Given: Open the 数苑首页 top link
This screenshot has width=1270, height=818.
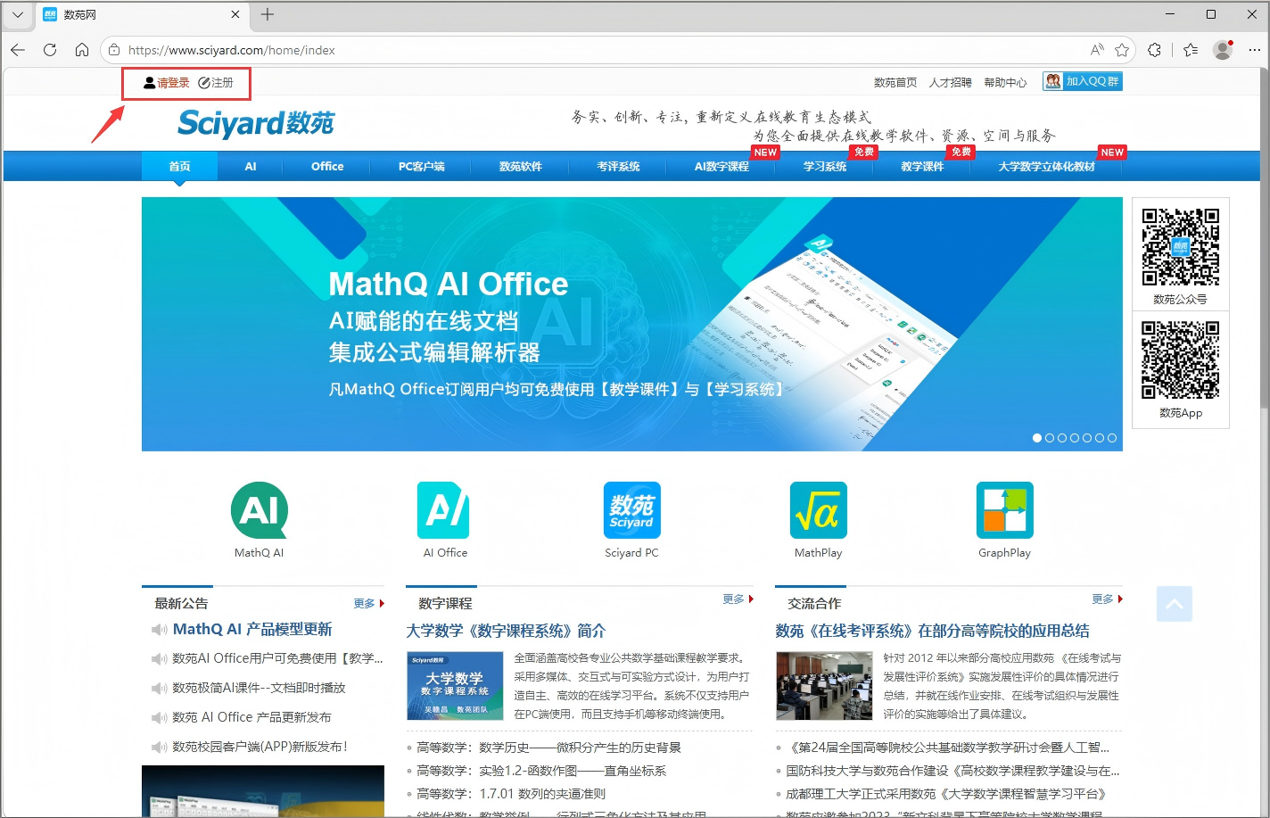Looking at the screenshot, I should [895, 82].
